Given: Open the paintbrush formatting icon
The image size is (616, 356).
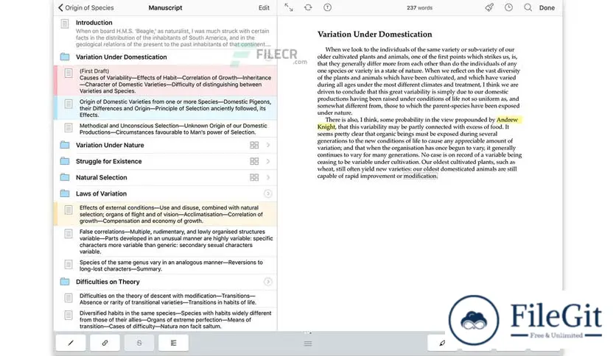Looking at the screenshot, I should 489,7.
